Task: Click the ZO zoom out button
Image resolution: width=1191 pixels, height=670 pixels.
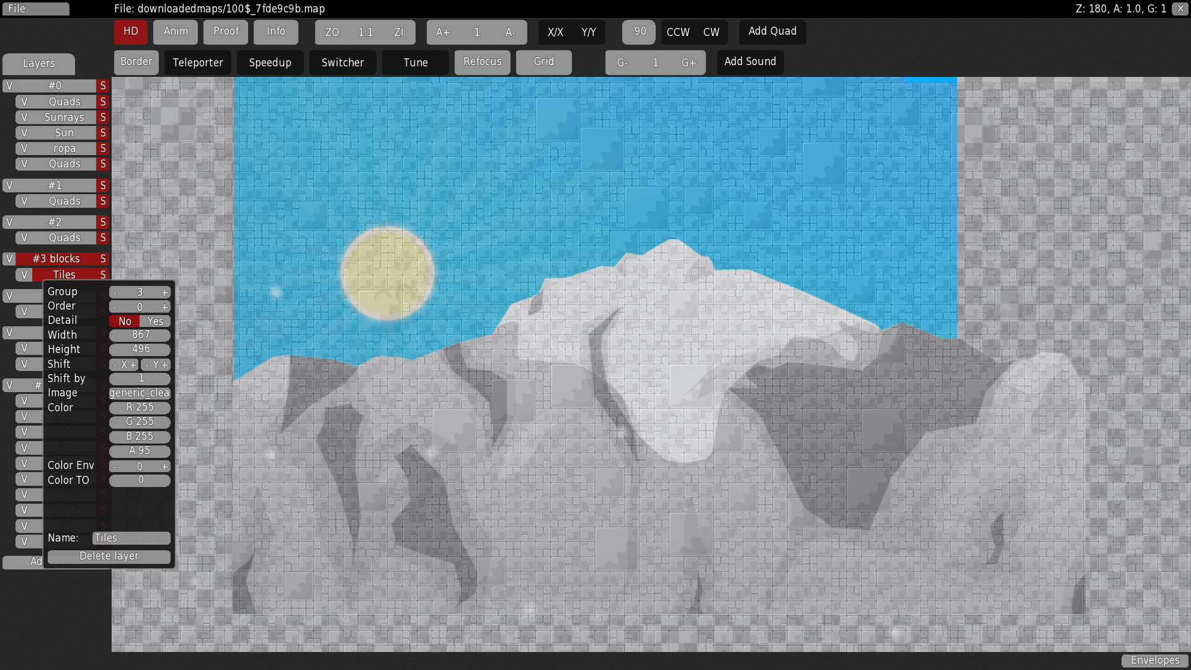Action: (332, 32)
